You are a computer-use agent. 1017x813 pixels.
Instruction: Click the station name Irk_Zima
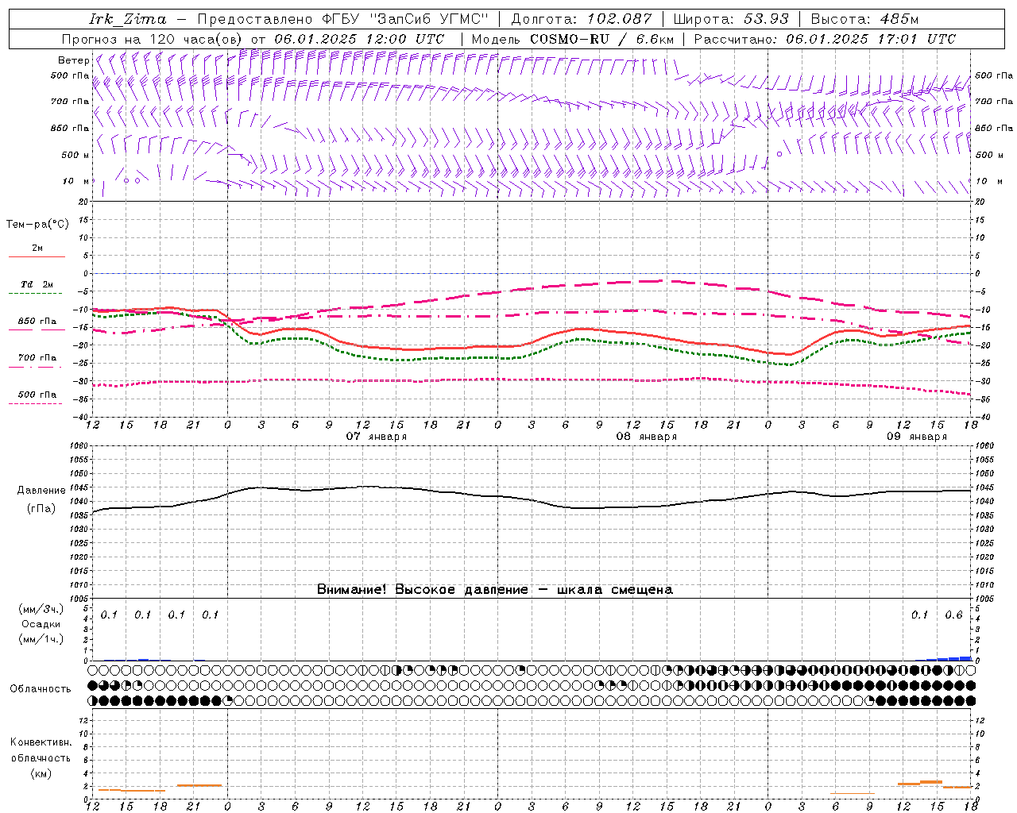(x=127, y=19)
